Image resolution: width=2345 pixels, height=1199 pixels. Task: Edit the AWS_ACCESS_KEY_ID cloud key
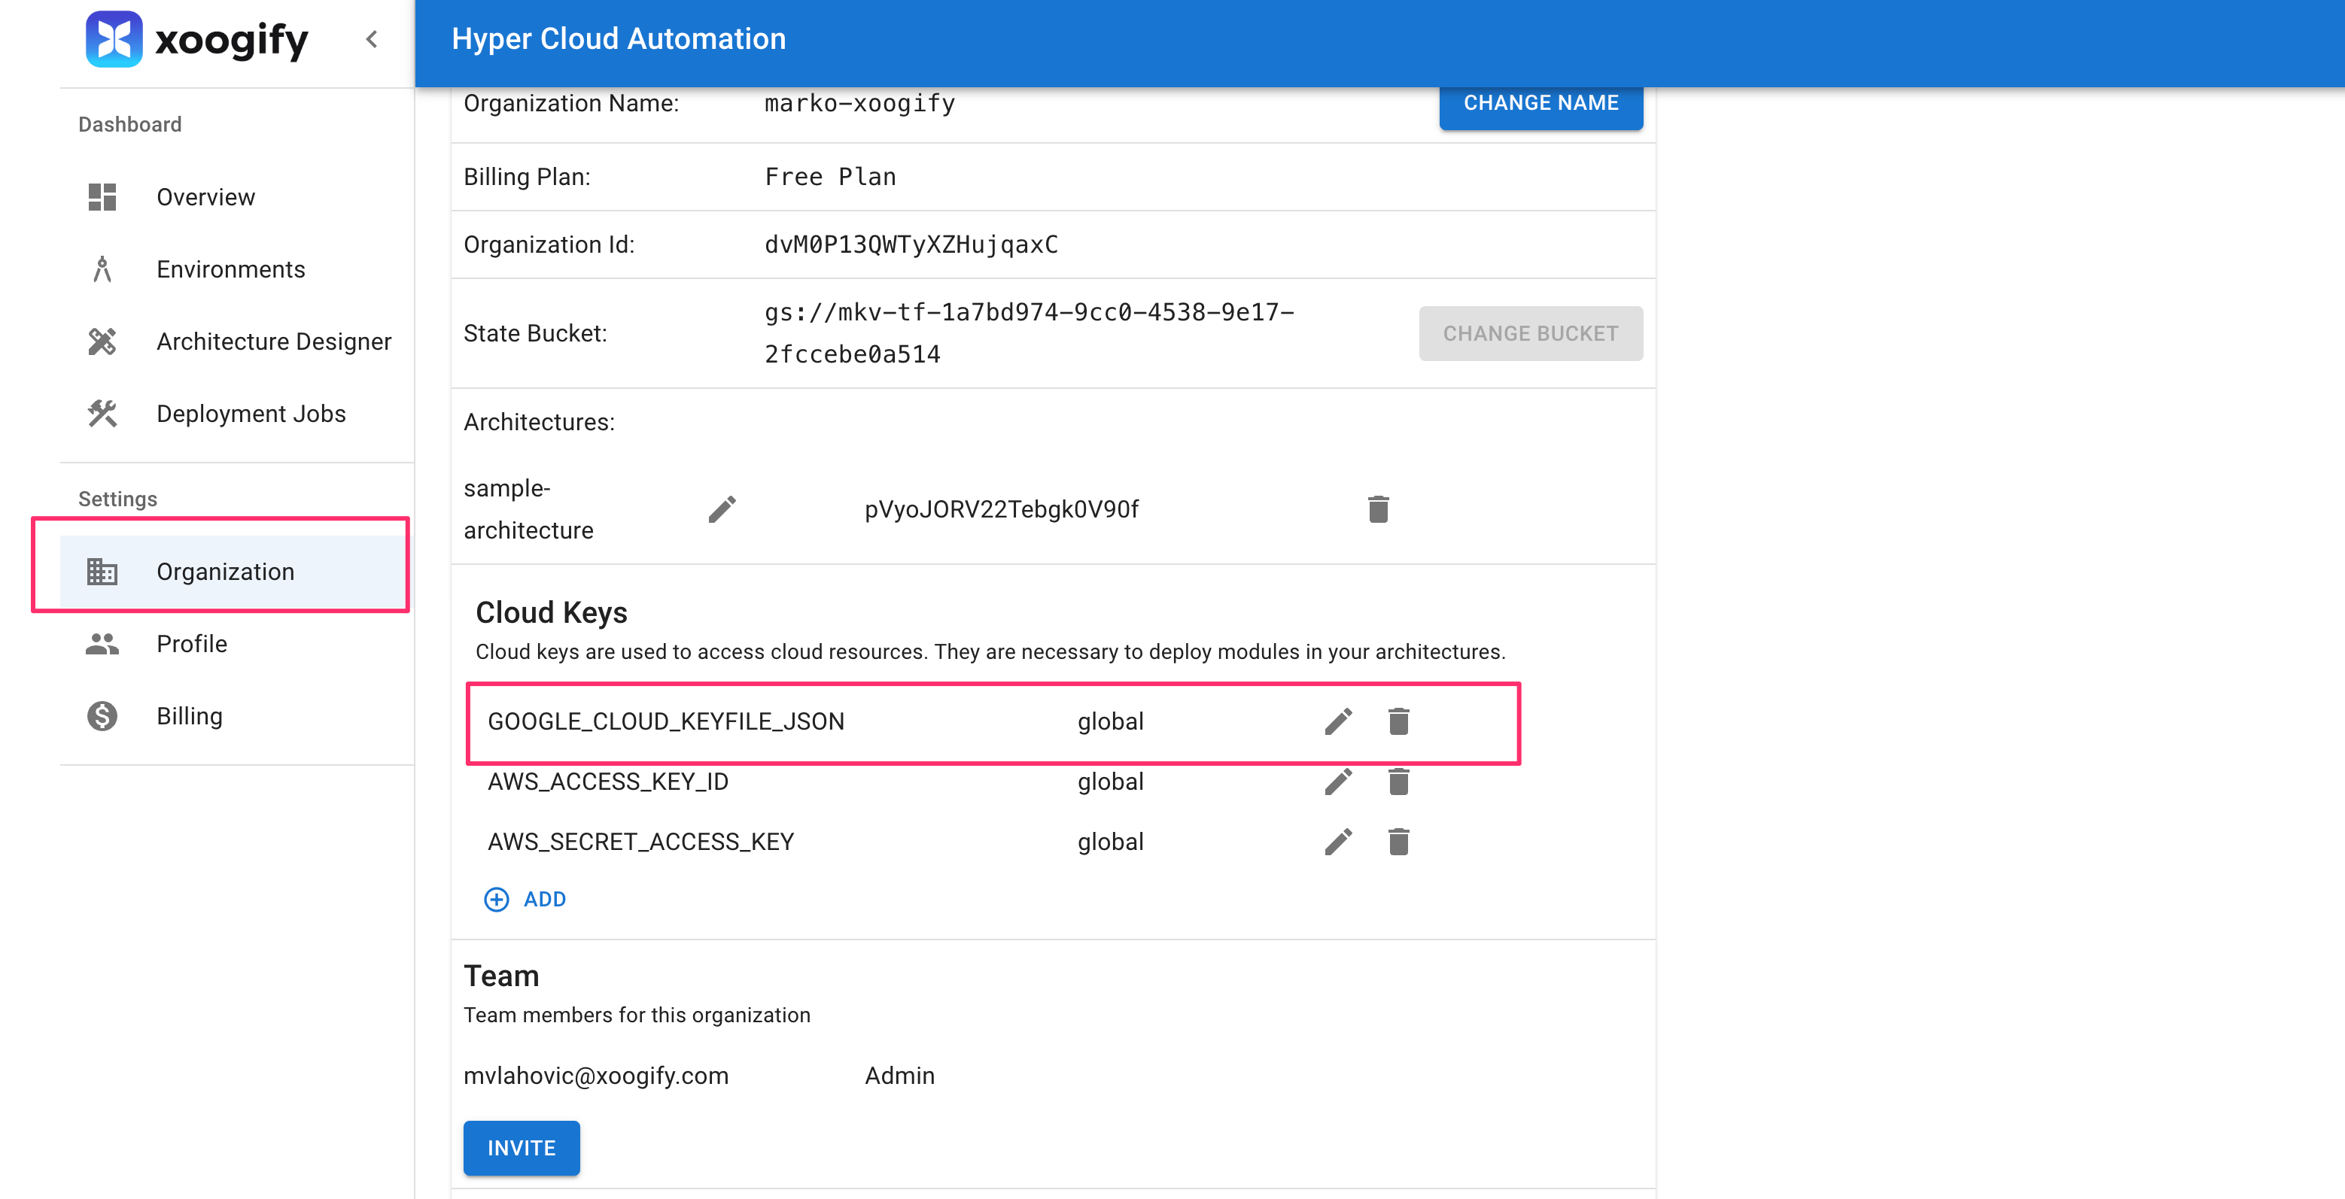pos(1338,782)
